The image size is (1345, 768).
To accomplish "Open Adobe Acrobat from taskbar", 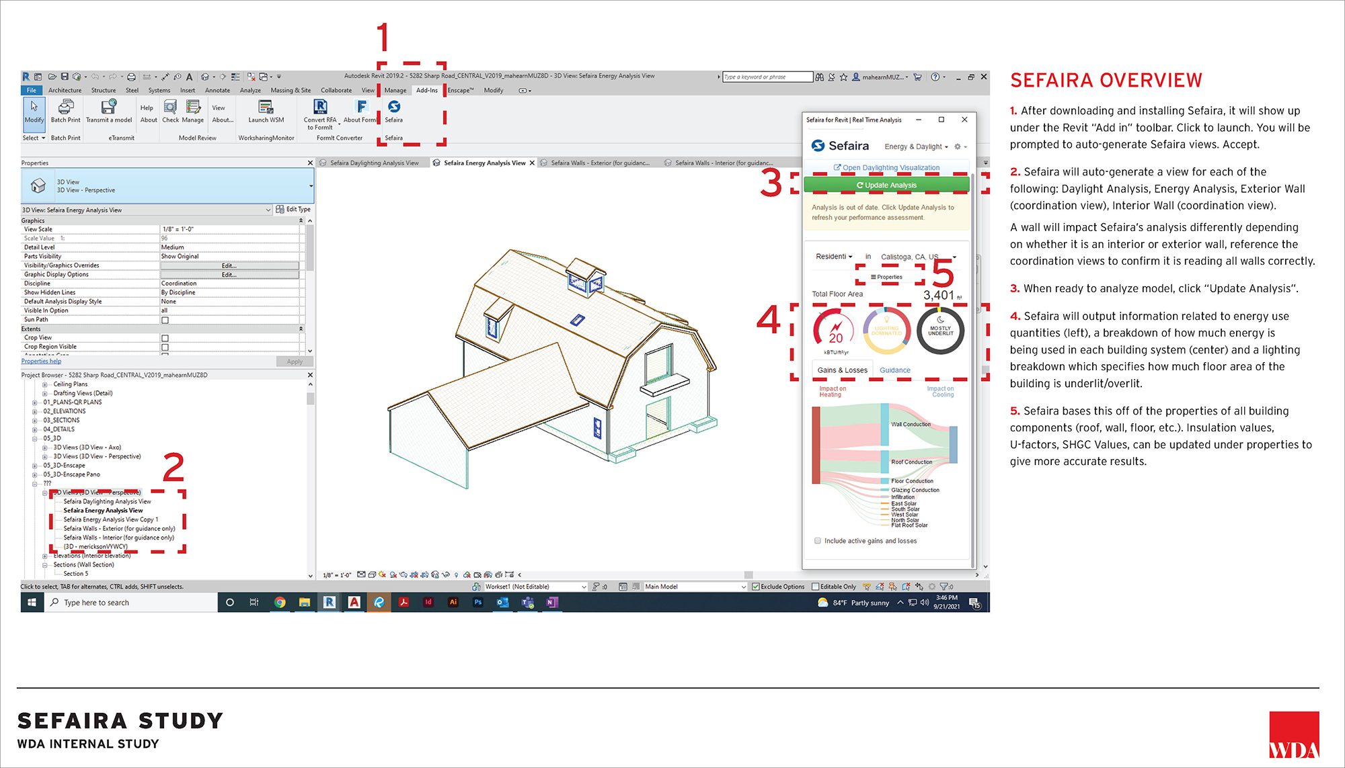I will click(x=403, y=602).
